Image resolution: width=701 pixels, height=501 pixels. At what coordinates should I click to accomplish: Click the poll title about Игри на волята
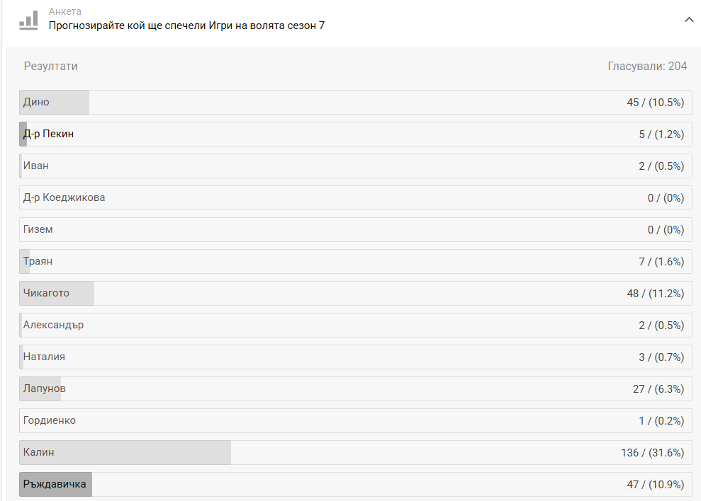pyautogui.click(x=186, y=25)
